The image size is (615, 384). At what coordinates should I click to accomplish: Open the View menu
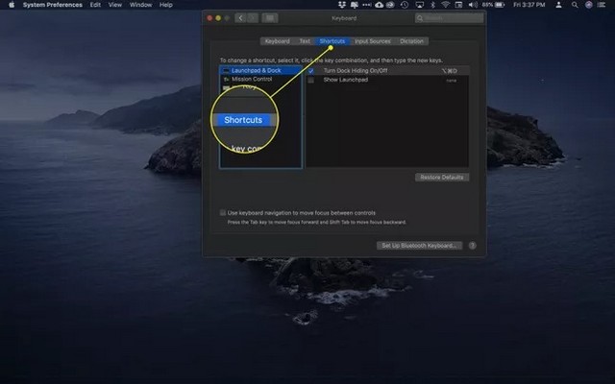(117, 5)
